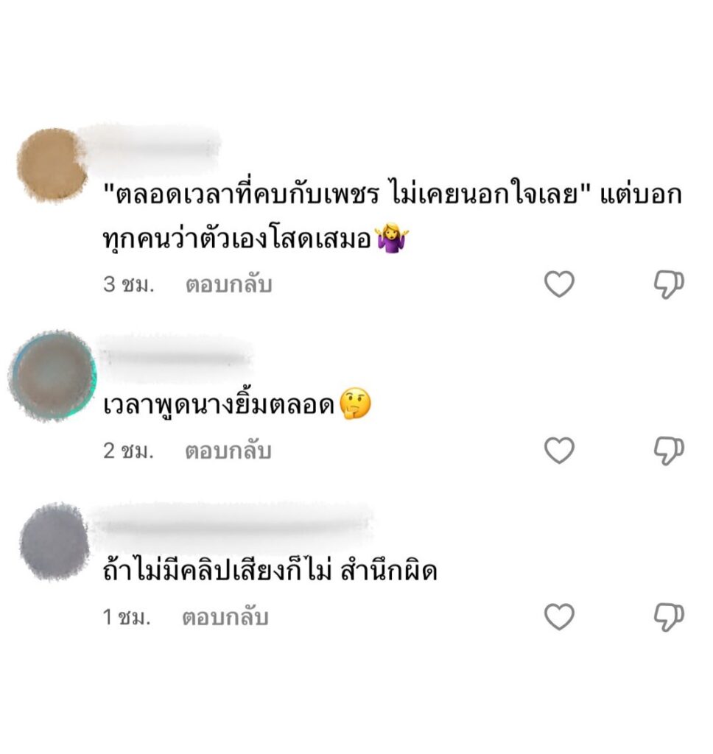Open the bluish-gray blurred profile avatar
The image size is (713, 754).
(x=55, y=541)
